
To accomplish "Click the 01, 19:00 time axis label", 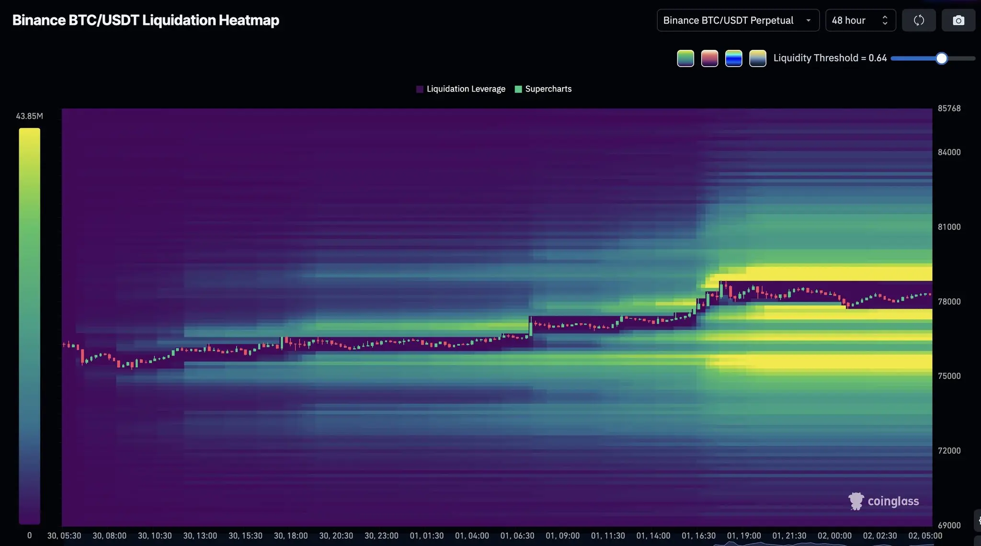I will (x=744, y=536).
